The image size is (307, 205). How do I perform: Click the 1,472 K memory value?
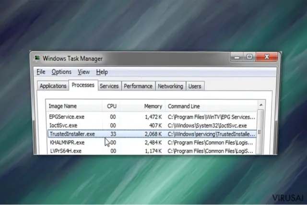click(x=153, y=117)
